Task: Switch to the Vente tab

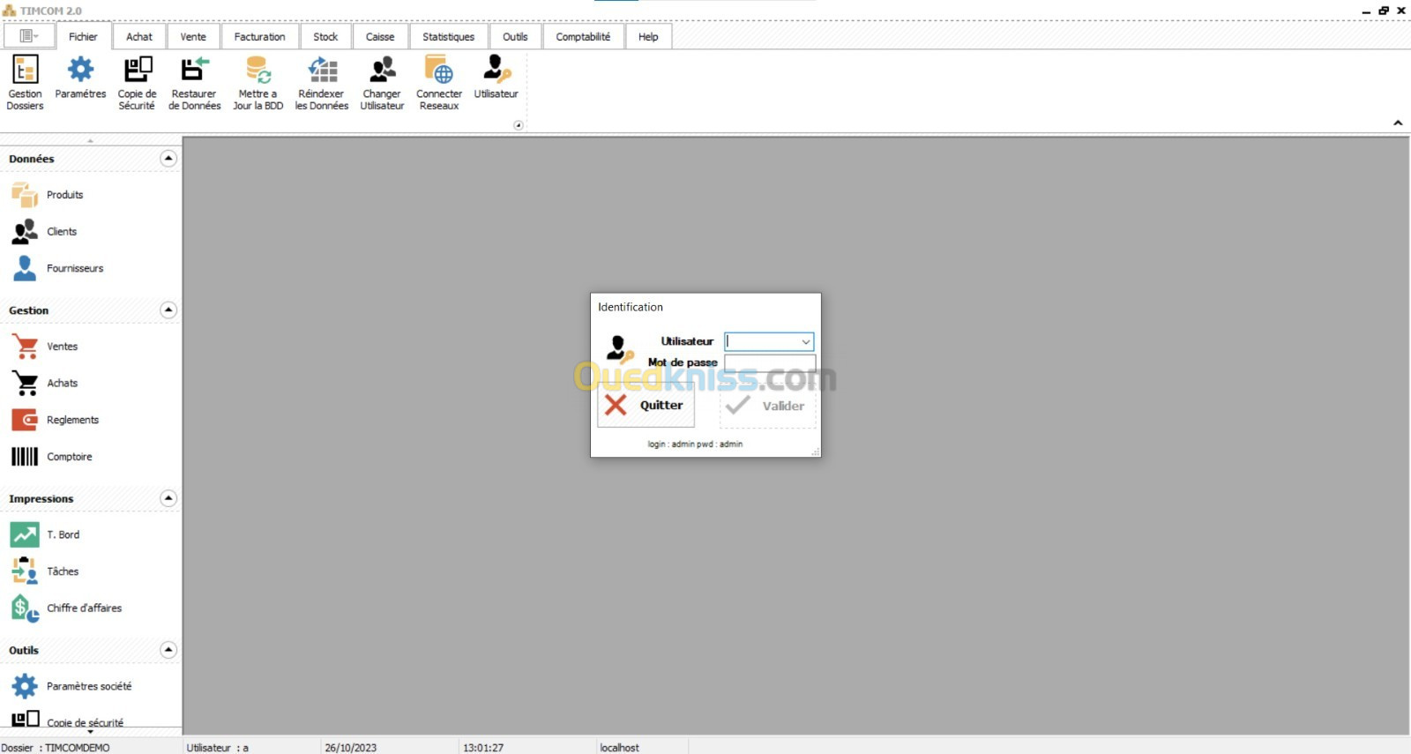Action: coord(193,37)
